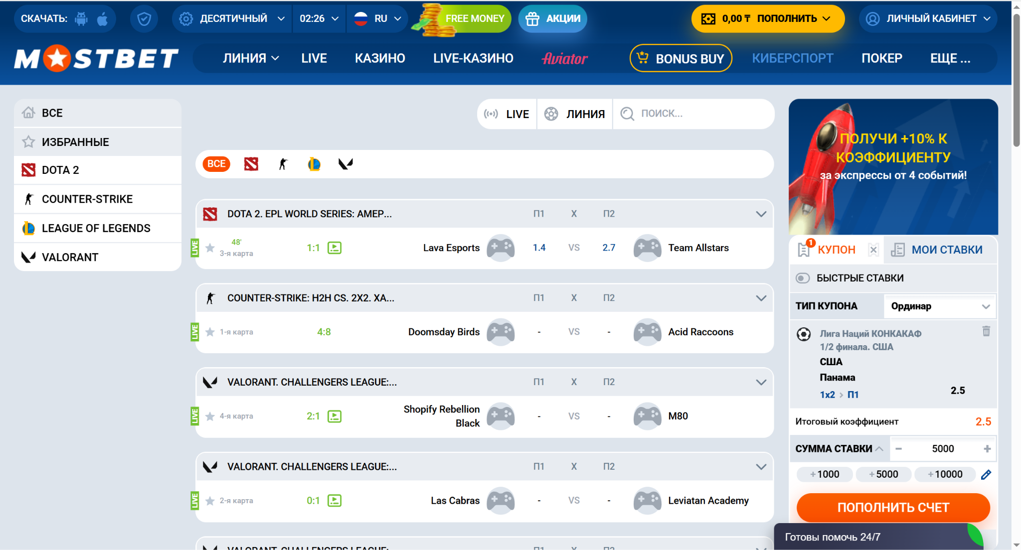Close the coupon with the X icon
This screenshot has height=550, width=1021.
click(x=873, y=250)
